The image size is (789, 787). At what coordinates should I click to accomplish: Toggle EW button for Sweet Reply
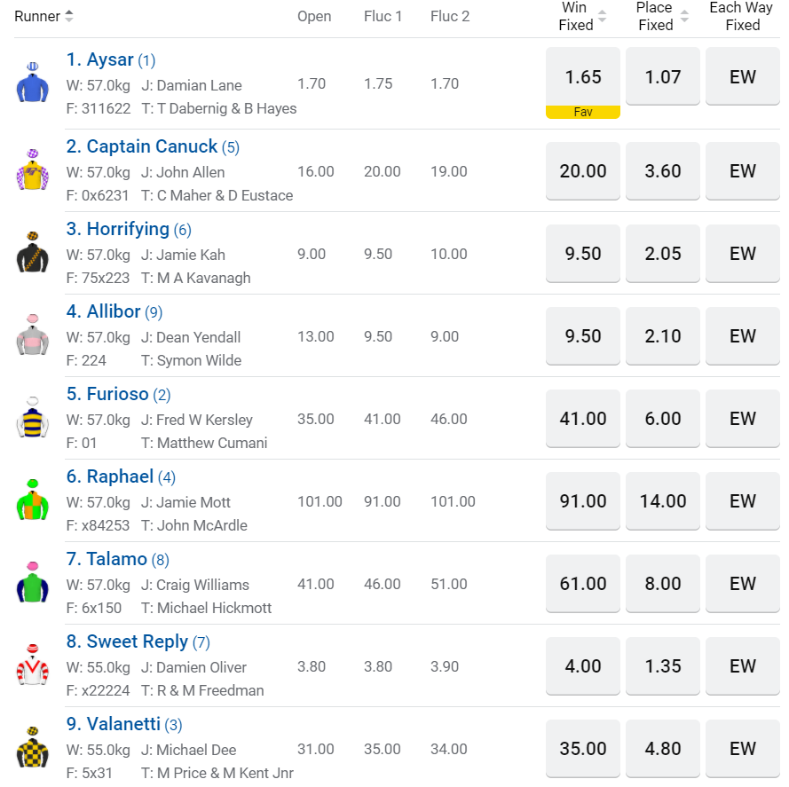pos(743,666)
